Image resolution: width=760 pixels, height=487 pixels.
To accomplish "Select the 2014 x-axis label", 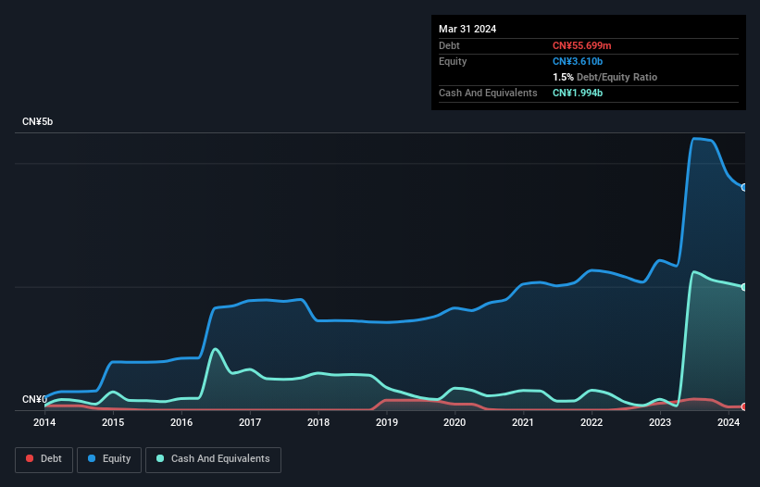I will coord(44,422).
